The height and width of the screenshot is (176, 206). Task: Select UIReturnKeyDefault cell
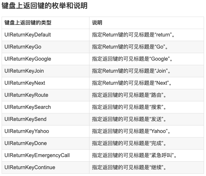pos(45,35)
